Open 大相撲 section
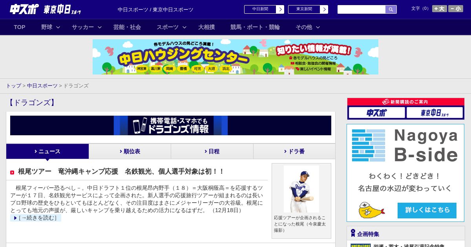This screenshot has height=247, width=471. [206, 27]
